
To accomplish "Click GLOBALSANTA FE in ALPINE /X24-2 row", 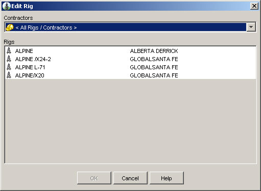I will click(x=154, y=59).
